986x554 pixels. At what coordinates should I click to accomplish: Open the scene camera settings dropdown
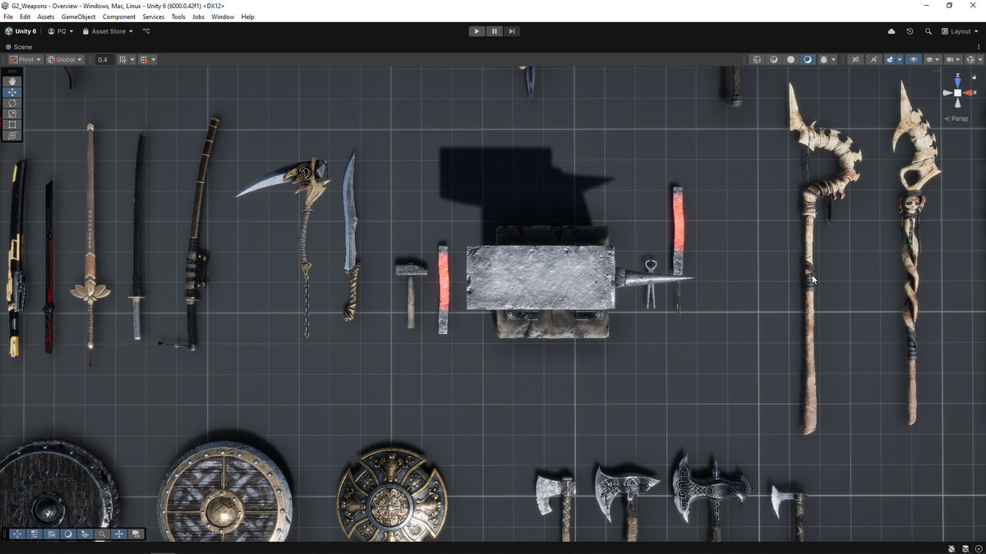point(953,59)
